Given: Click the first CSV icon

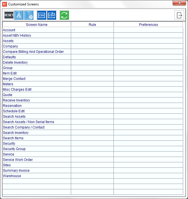Looking at the screenshot, I should [42, 15].
